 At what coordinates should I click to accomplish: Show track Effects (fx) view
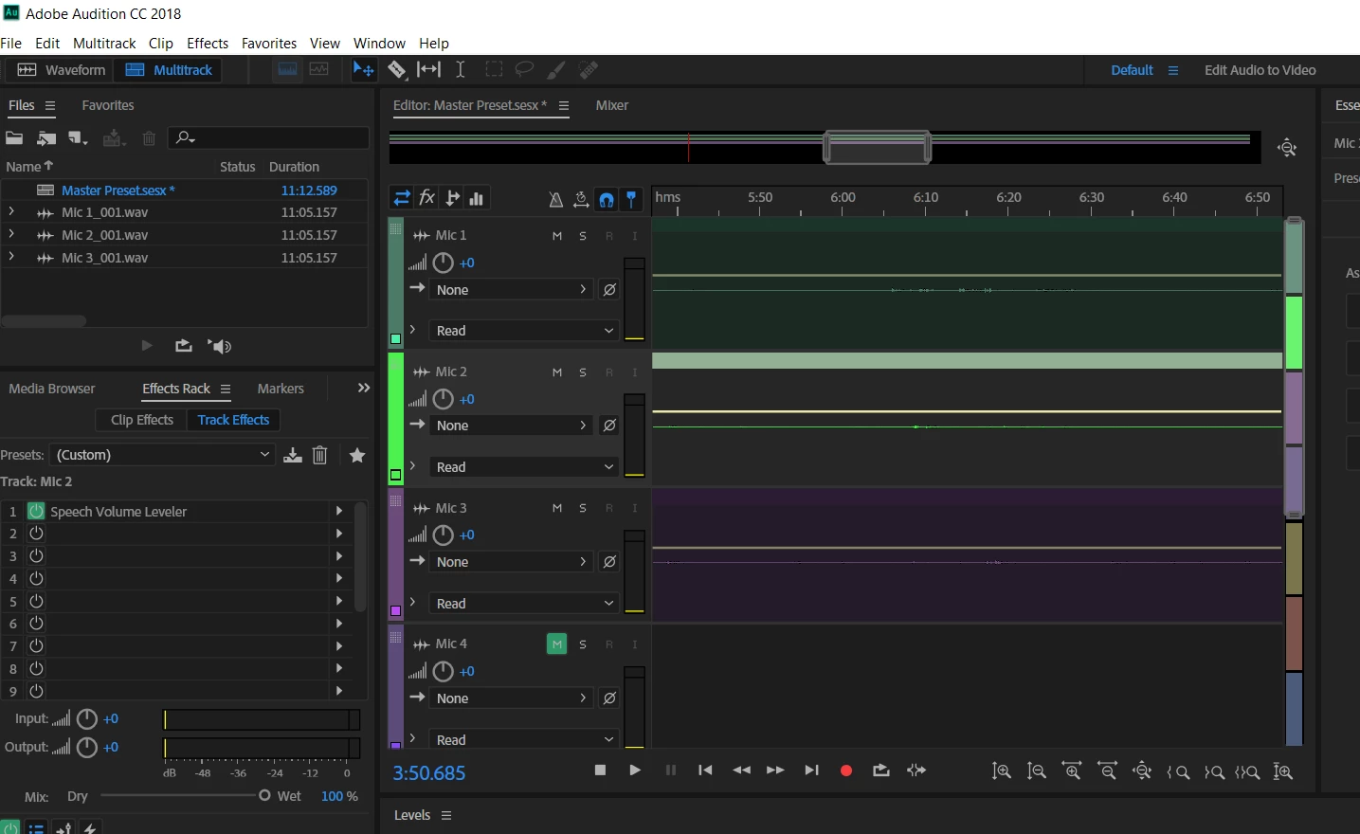click(427, 198)
